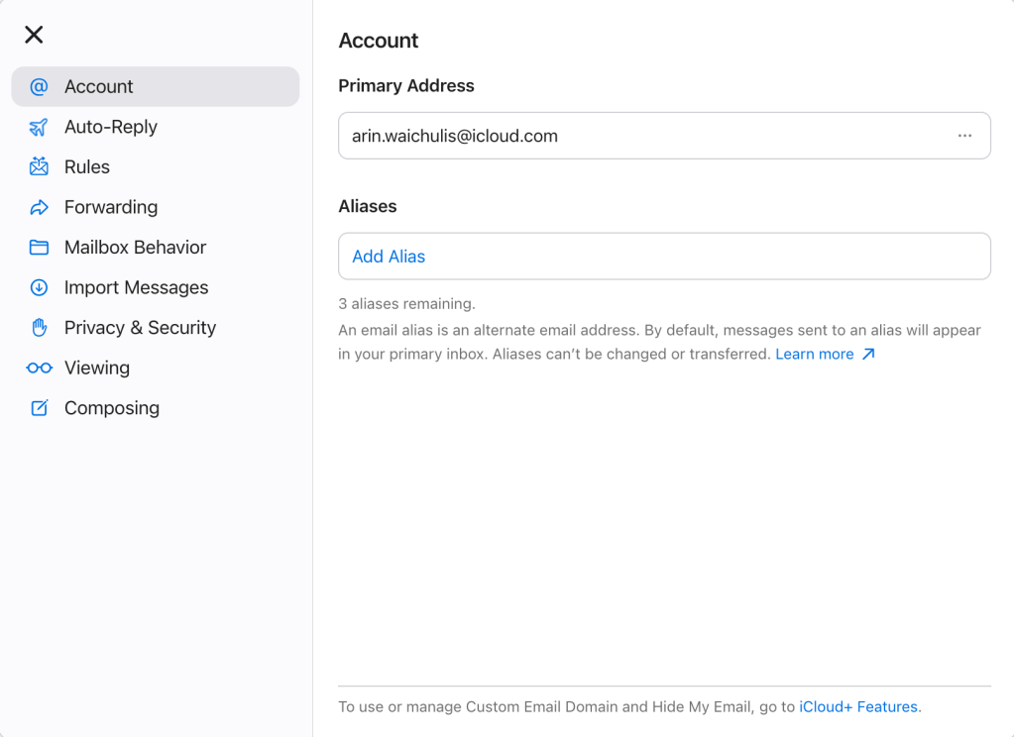Open iCloud+ Features
This screenshot has height=737, width=1014.
coord(857,706)
